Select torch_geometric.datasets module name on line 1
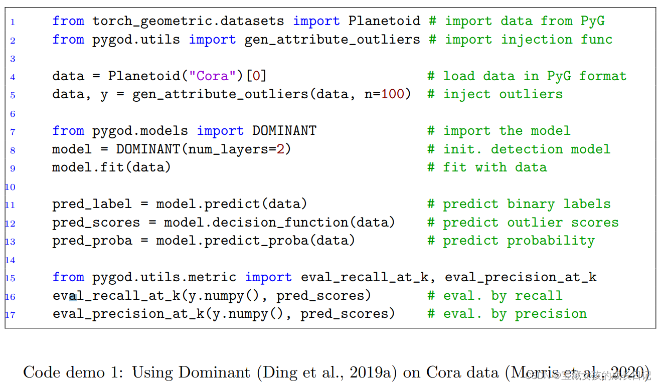The width and height of the screenshot is (659, 385). tap(188, 21)
